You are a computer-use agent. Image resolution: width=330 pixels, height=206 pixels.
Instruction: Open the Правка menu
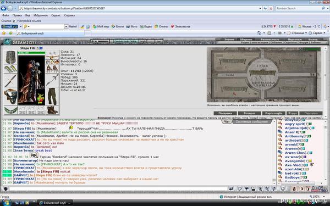(x=17, y=15)
